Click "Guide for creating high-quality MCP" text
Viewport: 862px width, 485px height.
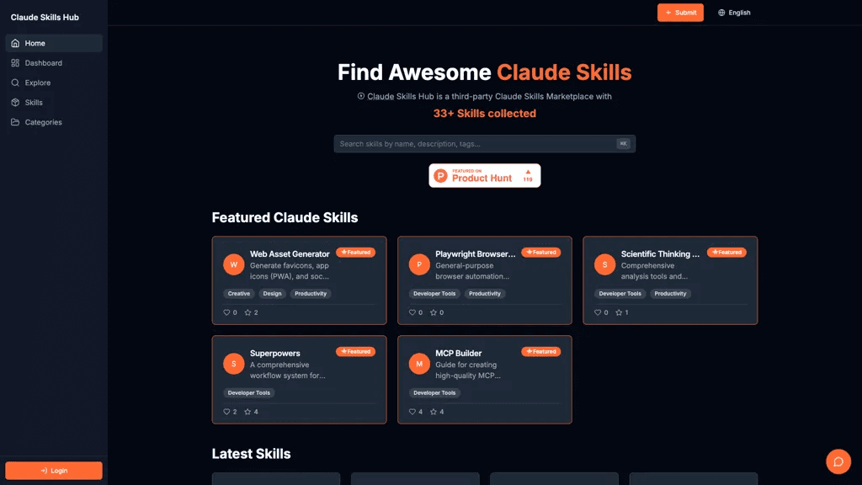[468, 370]
